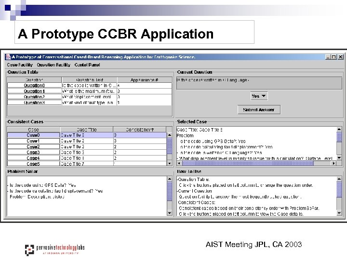
Task: Click the application icon in the title bar
Action: [8, 57]
